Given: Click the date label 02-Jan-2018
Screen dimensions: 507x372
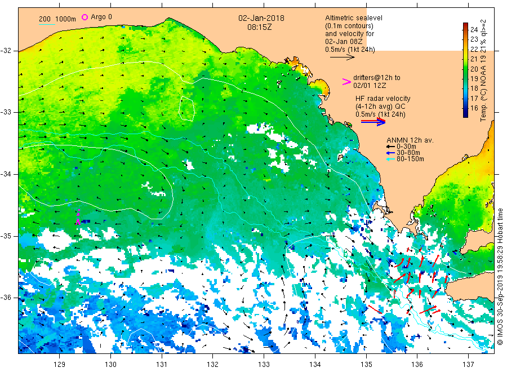Looking at the screenshot, I should (261, 18).
